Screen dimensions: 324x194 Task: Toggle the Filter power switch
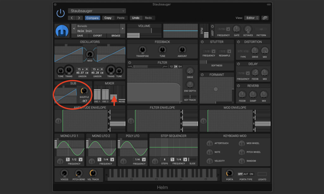(x=129, y=63)
